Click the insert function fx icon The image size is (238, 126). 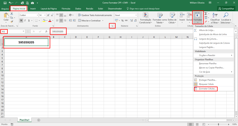click(46, 31)
